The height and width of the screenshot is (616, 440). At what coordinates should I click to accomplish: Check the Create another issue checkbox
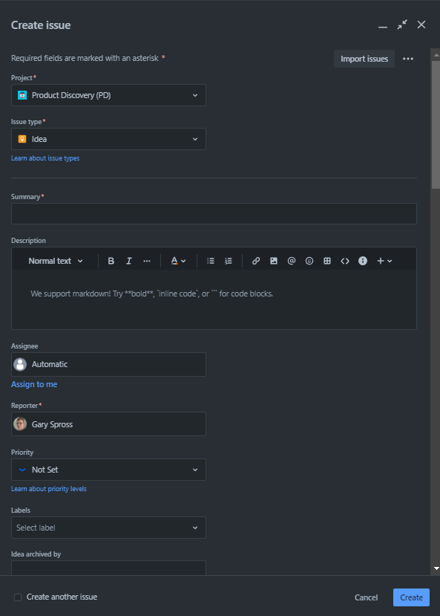pos(18,597)
